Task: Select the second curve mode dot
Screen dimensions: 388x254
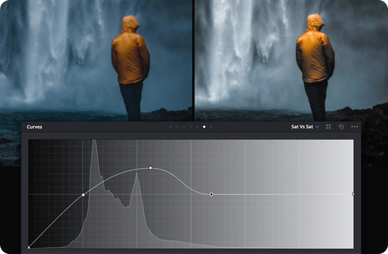Action: click(177, 127)
